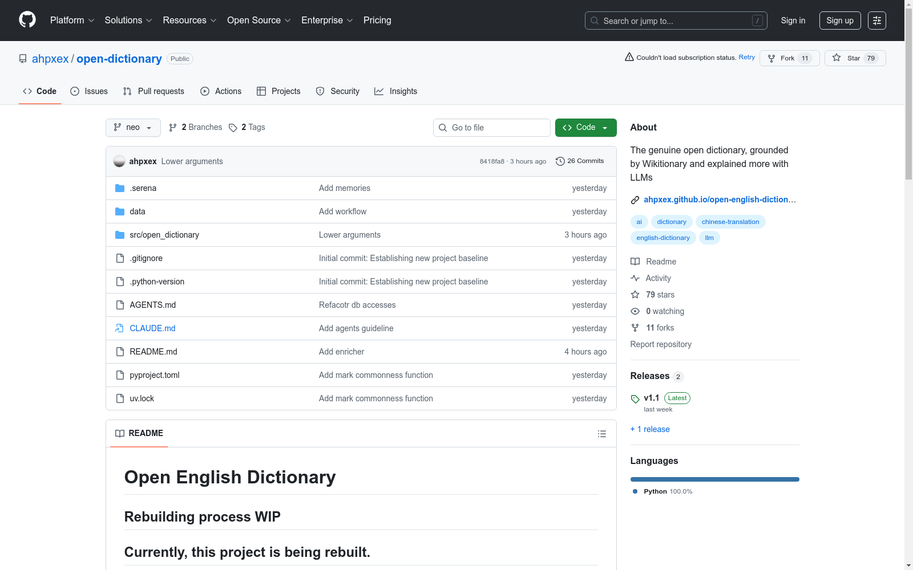Open the neo branch selector dropdown
Image resolution: width=913 pixels, height=570 pixels.
tap(133, 128)
